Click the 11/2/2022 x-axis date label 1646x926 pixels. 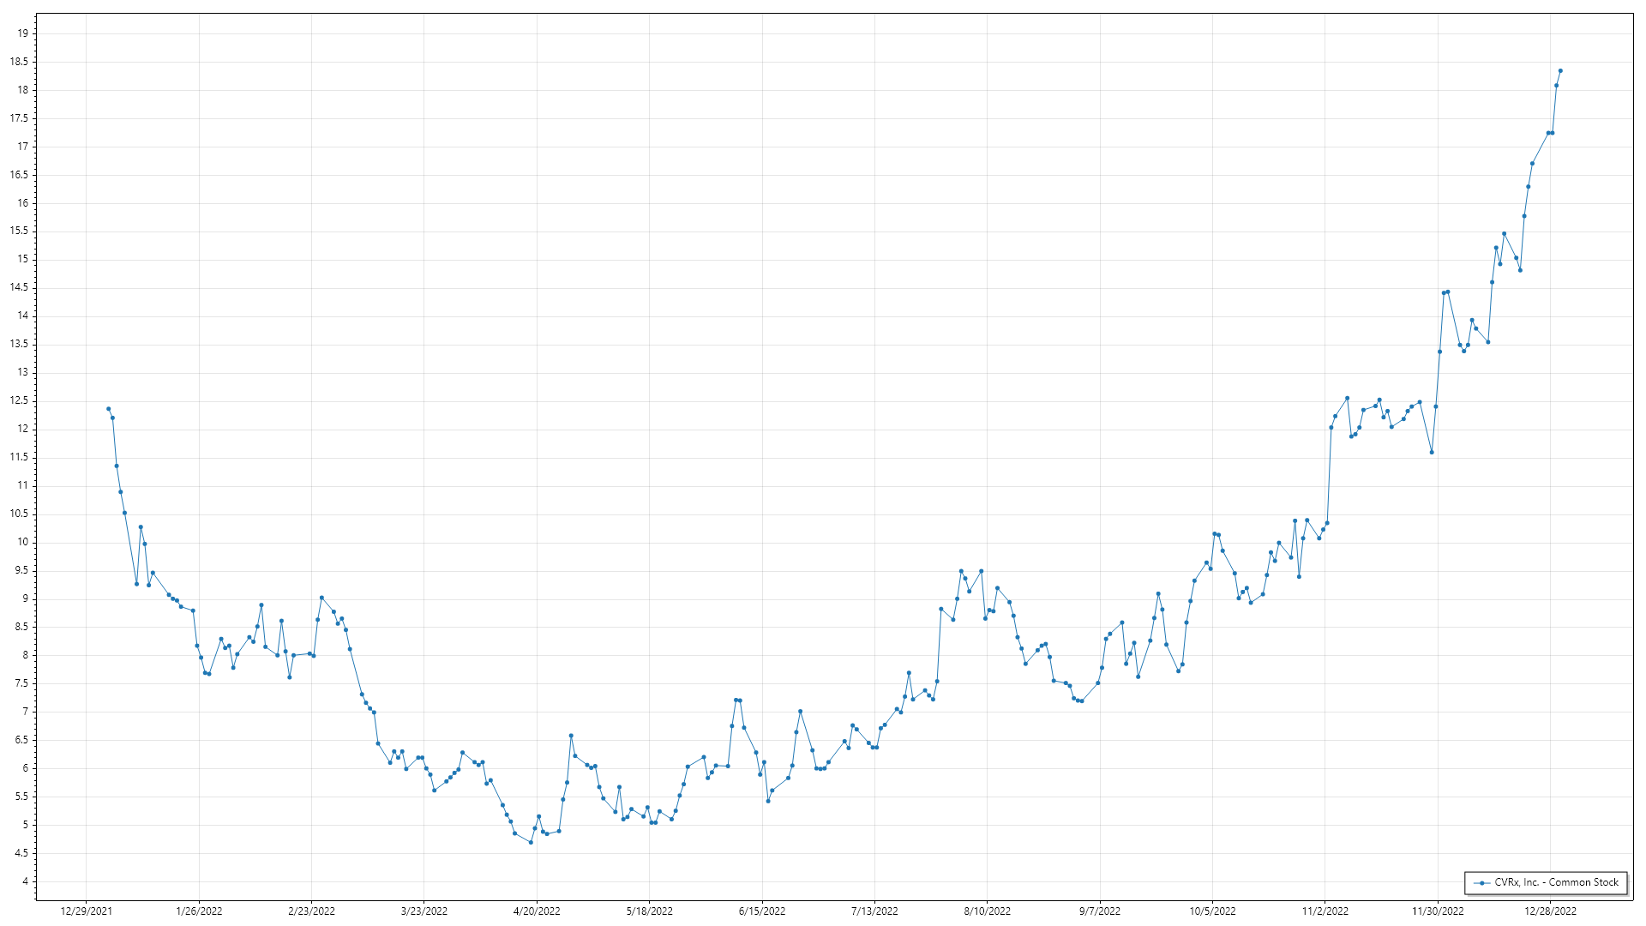(1325, 911)
